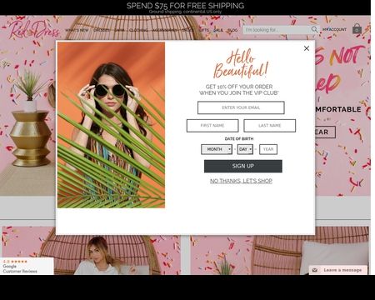The height and width of the screenshot is (300, 375).
Task: Click the Red Dress logo
Action: [34, 29]
